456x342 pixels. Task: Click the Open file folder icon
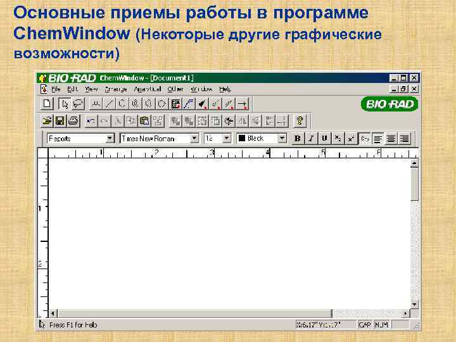47,121
